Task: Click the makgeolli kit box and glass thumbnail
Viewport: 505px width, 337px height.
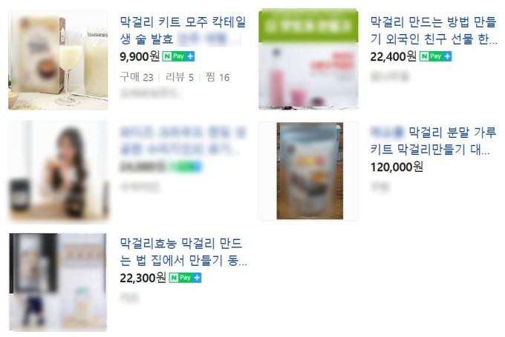Action: 58,60
